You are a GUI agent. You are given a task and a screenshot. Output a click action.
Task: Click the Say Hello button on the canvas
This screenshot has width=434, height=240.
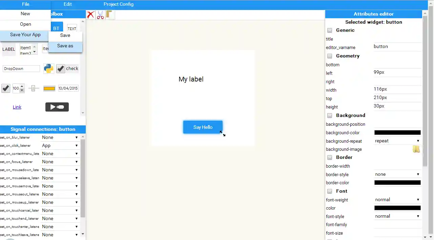[x=203, y=127]
